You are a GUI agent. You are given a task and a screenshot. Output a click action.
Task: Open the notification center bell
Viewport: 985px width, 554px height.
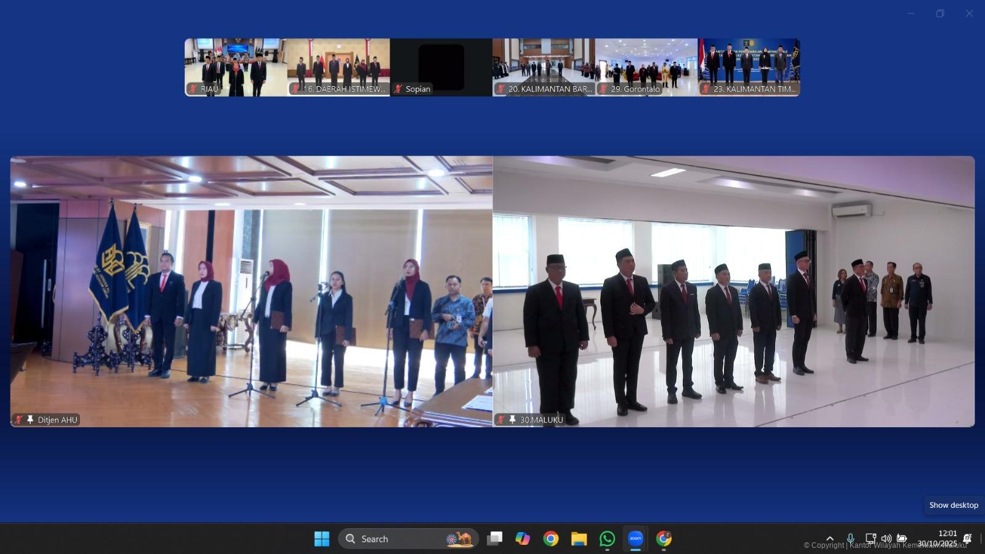967,539
